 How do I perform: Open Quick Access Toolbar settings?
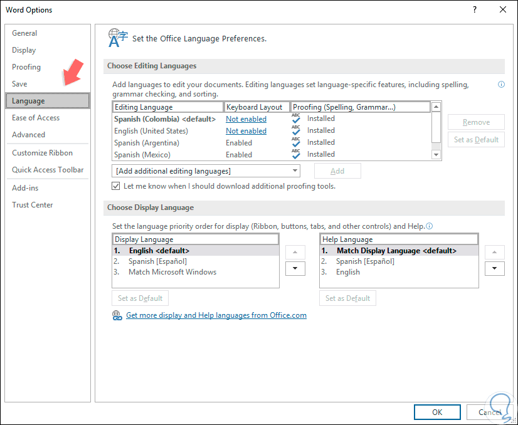pos(48,169)
